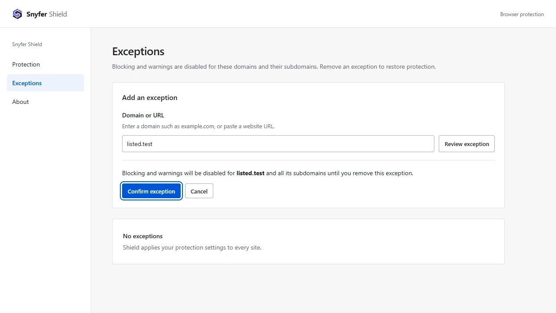Select Exceptions in the sidebar
Screen dimensions: 556x313
(x=45, y=83)
